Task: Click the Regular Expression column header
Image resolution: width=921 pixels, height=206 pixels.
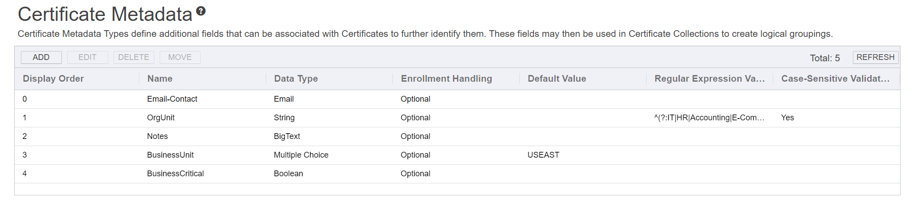Action: pyautogui.click(x=709, y=79)
